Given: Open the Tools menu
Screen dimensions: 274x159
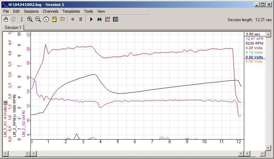Looking at the screenshot, I should 88,11.
